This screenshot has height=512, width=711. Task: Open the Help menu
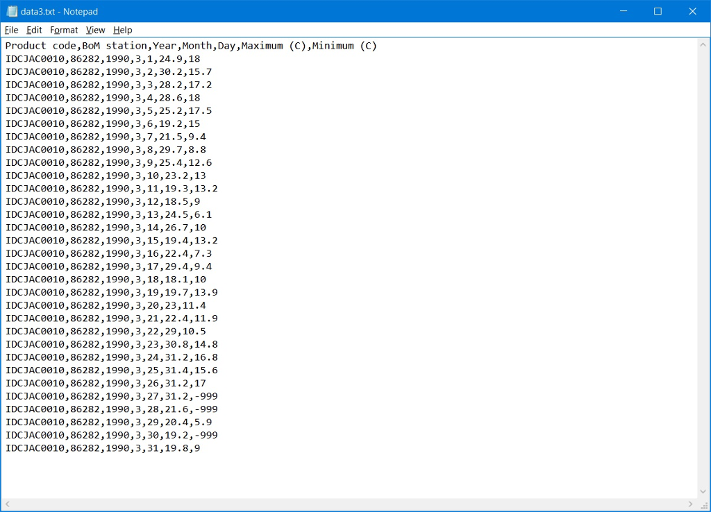[x=122, y=30]
